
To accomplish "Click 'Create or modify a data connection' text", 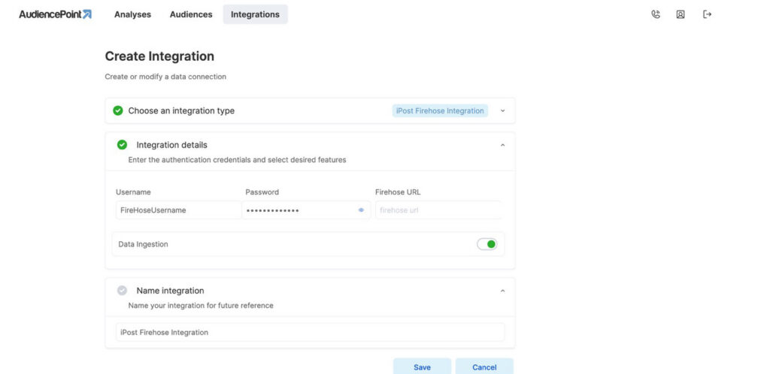I will 165,77.
